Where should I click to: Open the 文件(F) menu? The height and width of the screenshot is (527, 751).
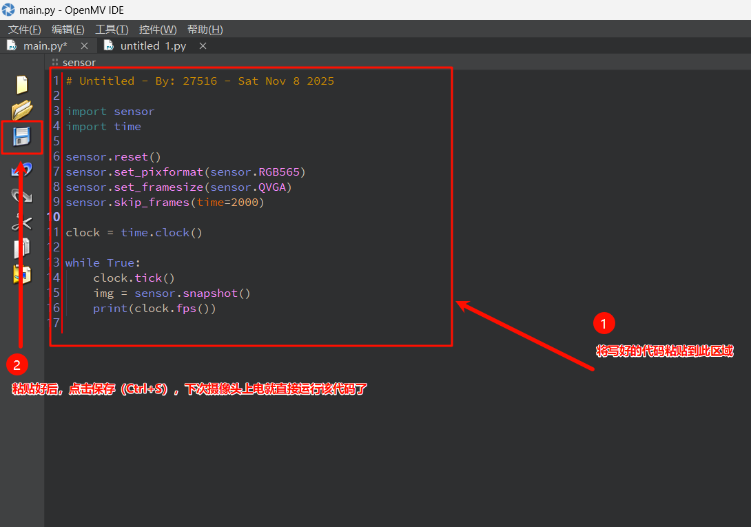click(x=24, y=30)
